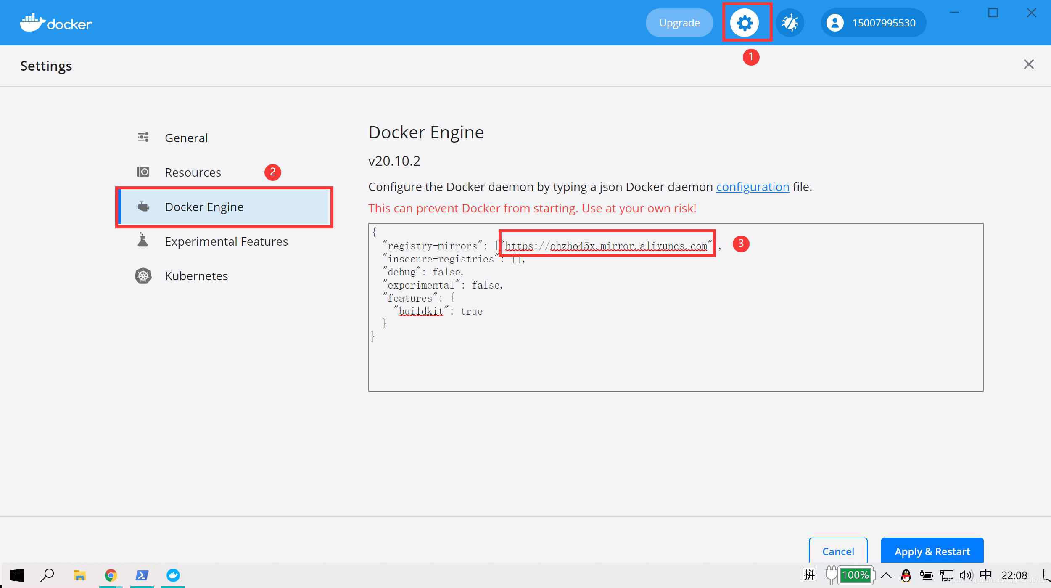The image size is (1051, 588).
Task: Minimize the Docker Desktop window
Action: [954, 13]
